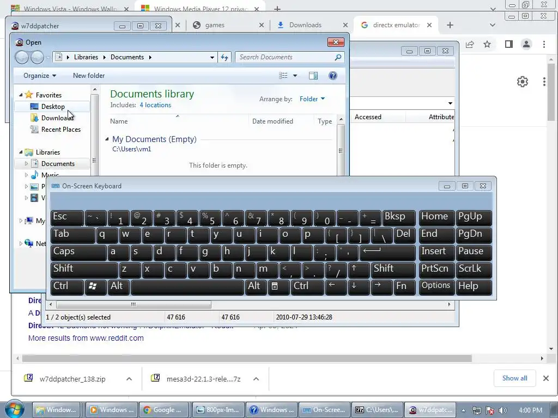This screenshot has width=558, height=418.
Task: Open the Organize menu
Action: [39, 75]
